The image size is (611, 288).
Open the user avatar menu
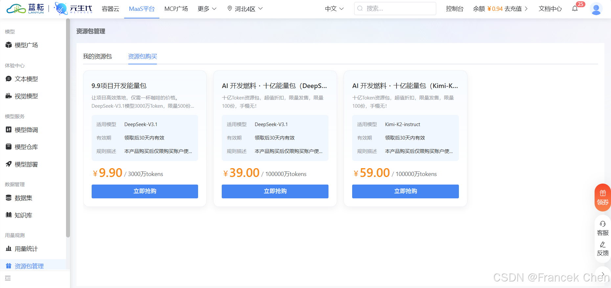(596, 9)
